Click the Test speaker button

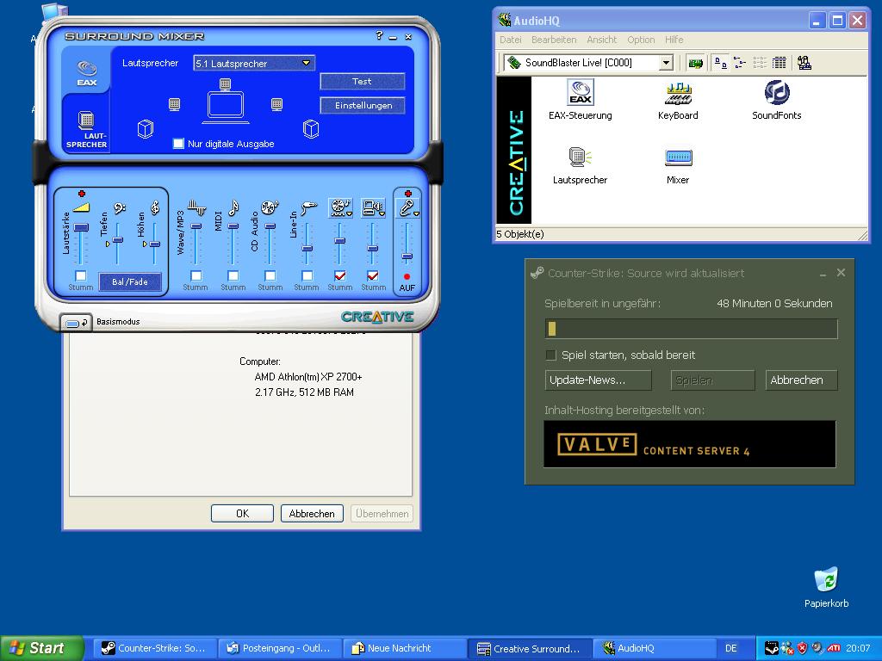pos(363,82)
